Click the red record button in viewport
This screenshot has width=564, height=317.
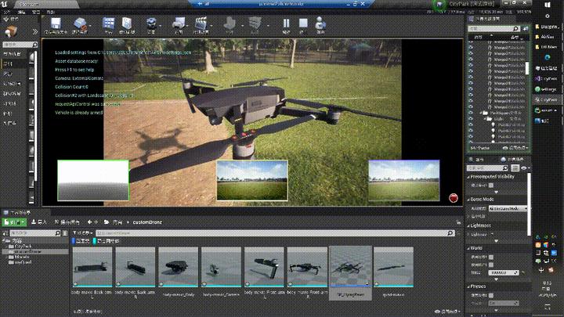click(453, 198)
